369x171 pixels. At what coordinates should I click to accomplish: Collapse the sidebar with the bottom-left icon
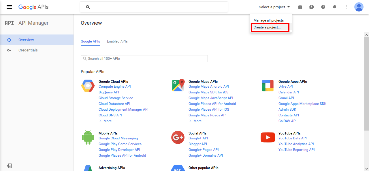[9, 166]
